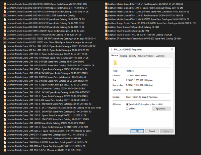
Task: Select LTM 1100-5-1 Spare Part Catalog 065504
Action: (44, 88)
